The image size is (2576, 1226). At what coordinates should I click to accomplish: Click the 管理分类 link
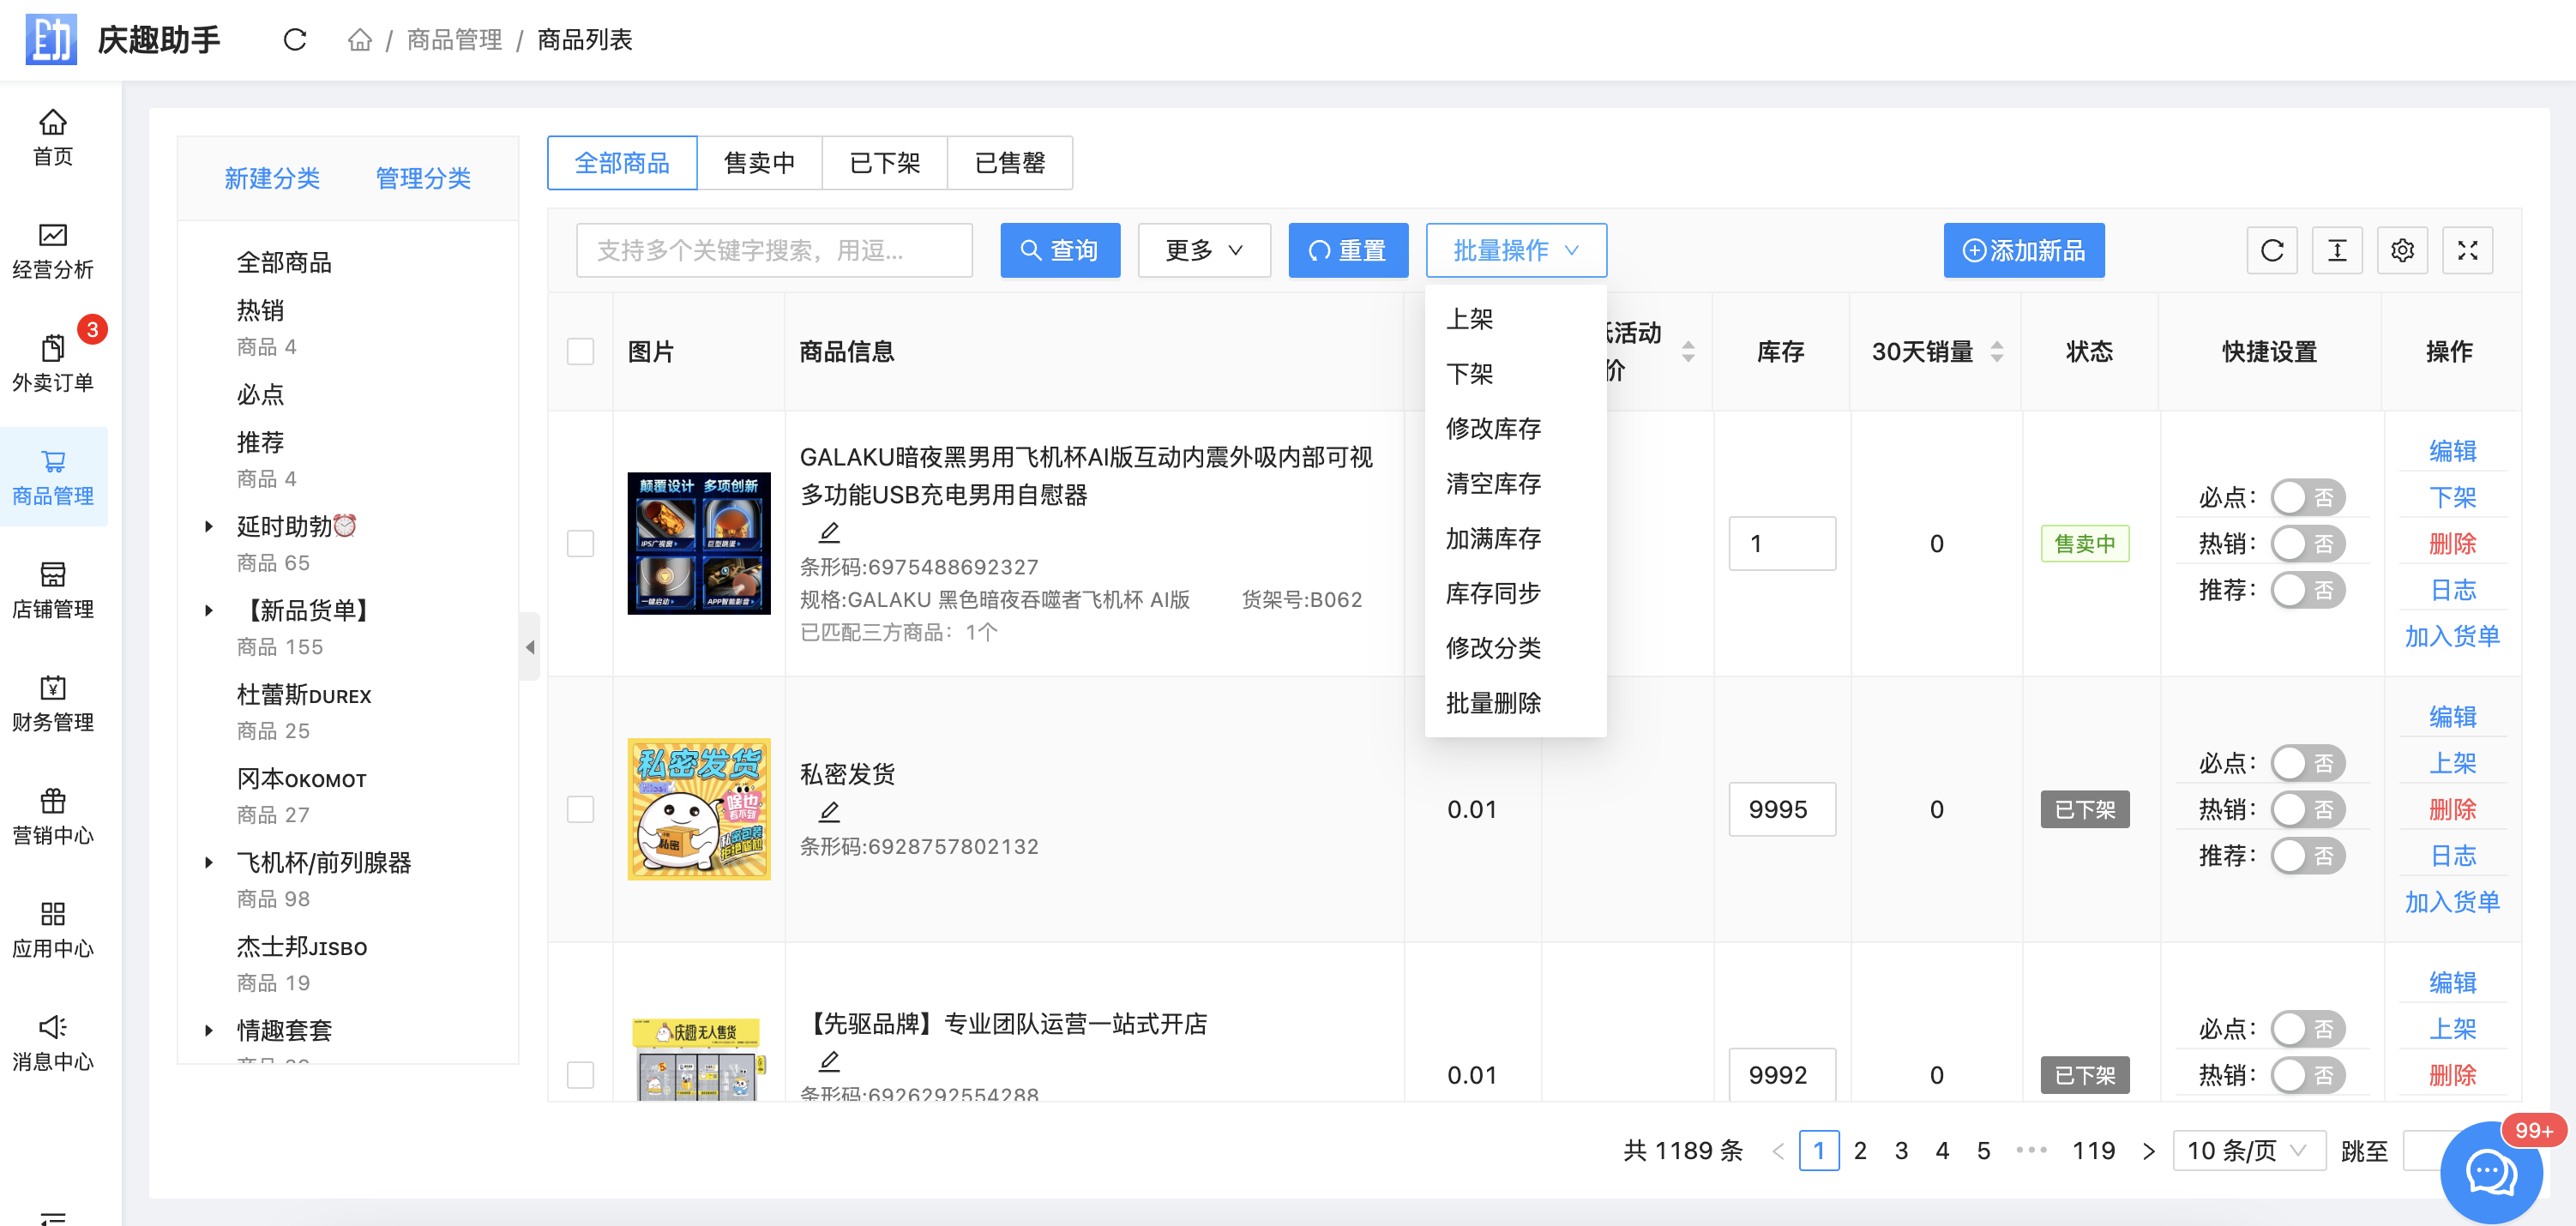pyautogui.click(x=423, y=178)
